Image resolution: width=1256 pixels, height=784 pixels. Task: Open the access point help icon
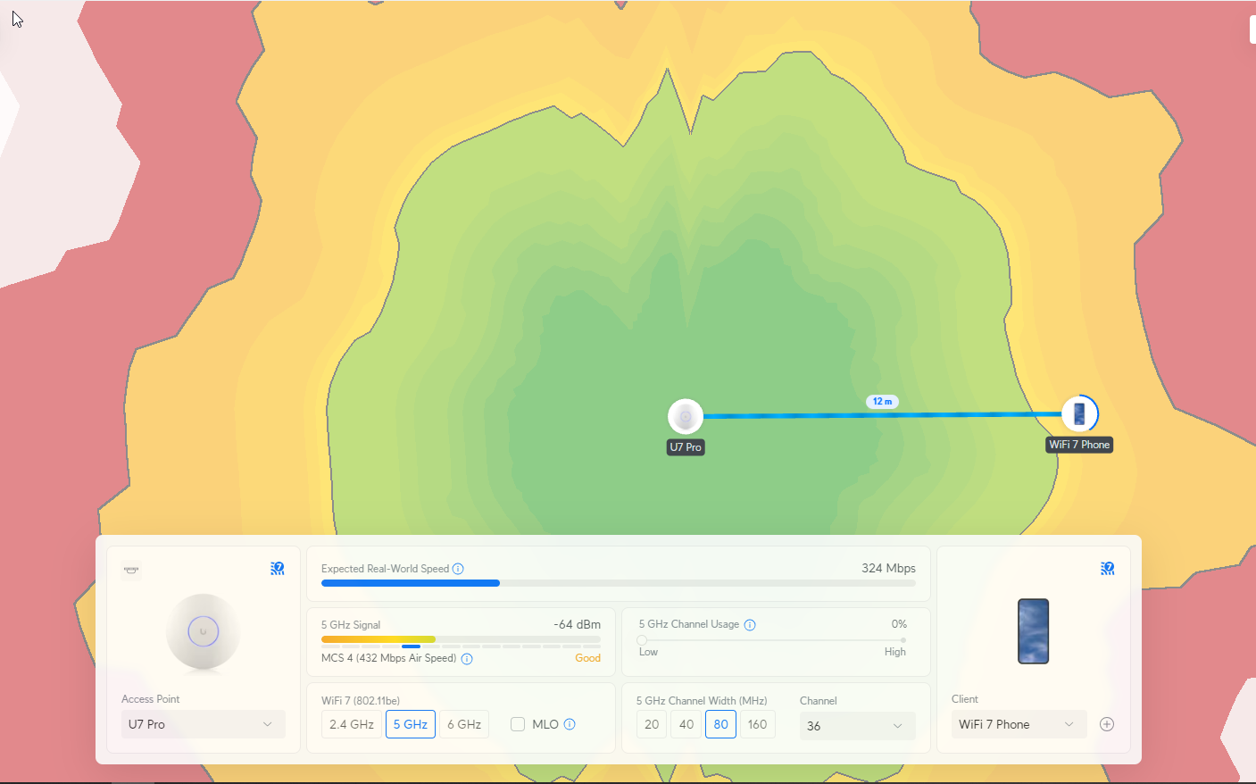coord(278,568)
